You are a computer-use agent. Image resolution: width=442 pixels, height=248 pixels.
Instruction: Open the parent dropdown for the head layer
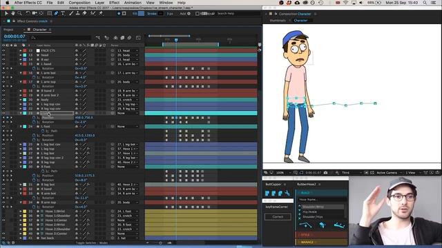click(x=128, y=55)
